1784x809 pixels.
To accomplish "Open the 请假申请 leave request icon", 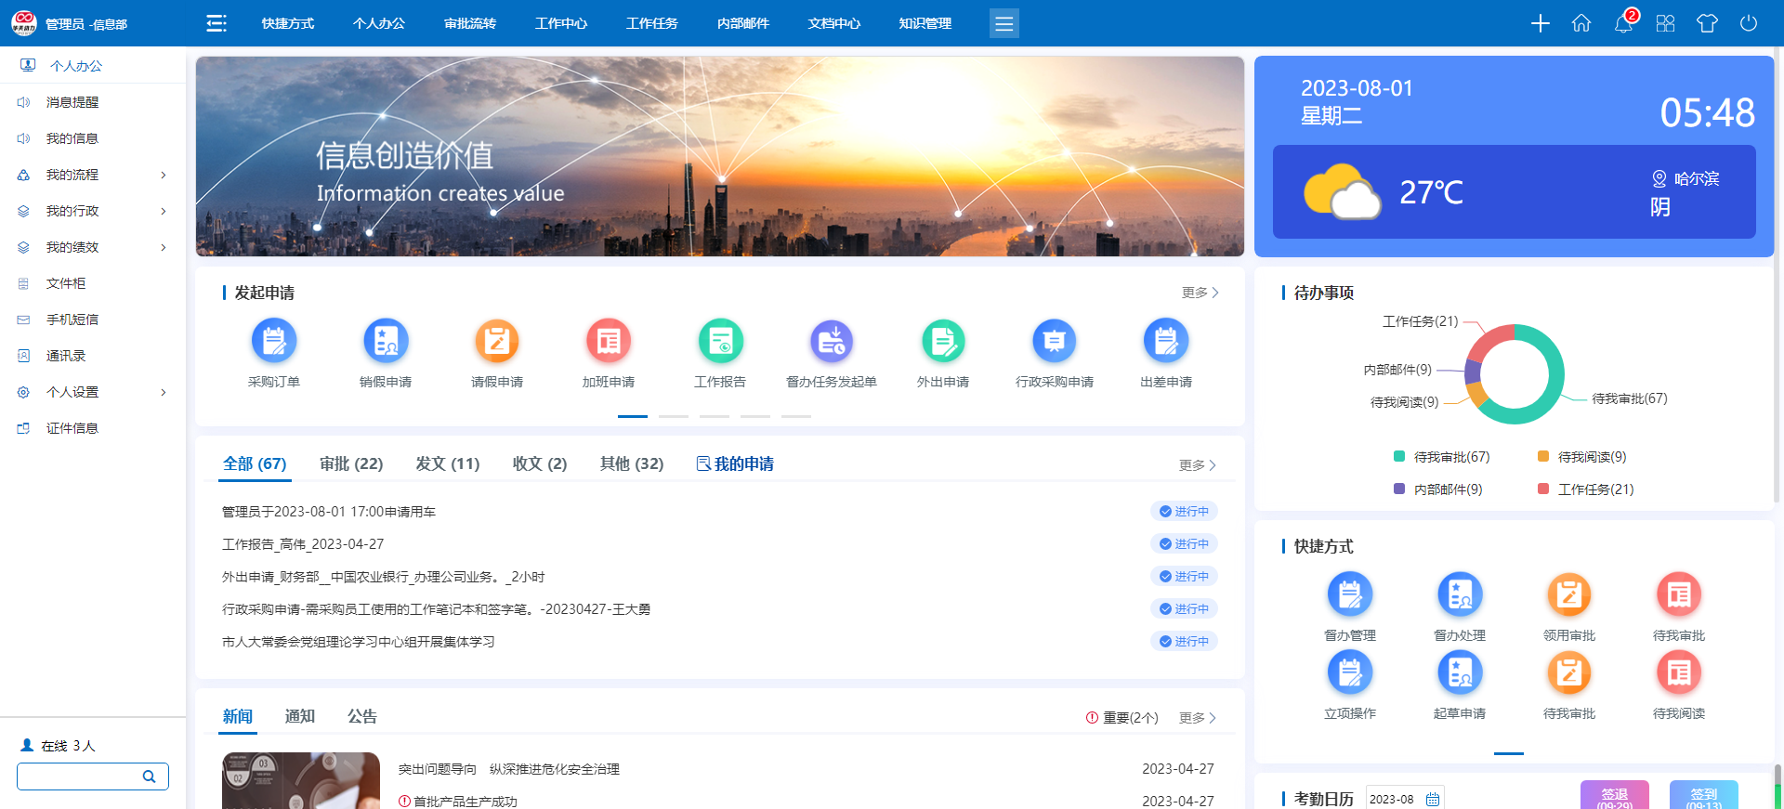I will coord(497,342).
